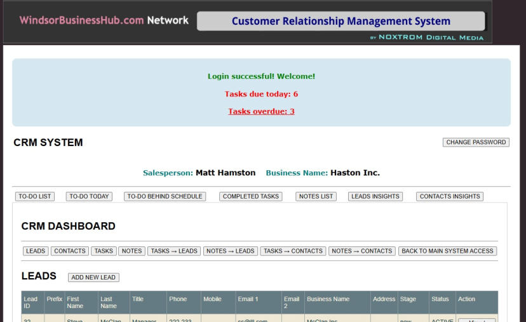Open TASKS → LEADS section
This screenshot has height=322, width=526.
click(174, 251)
